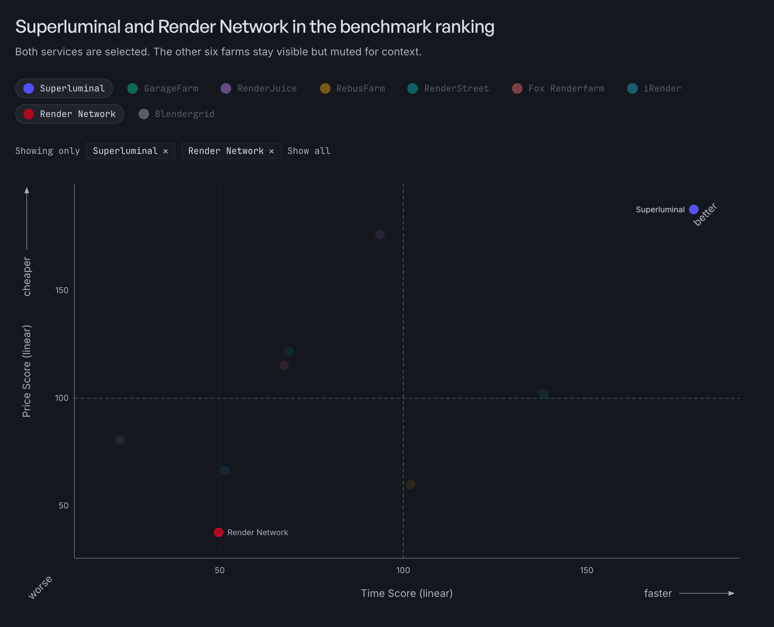
Task: Remove the Render Network filter tag
Action: 271,151
